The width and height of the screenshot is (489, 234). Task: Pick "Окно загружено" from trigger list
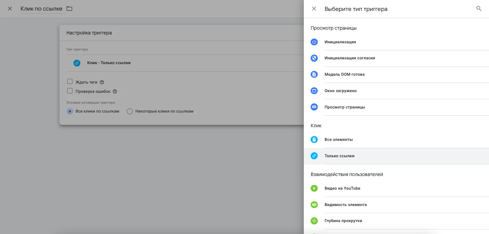click(x=340, y=91)
